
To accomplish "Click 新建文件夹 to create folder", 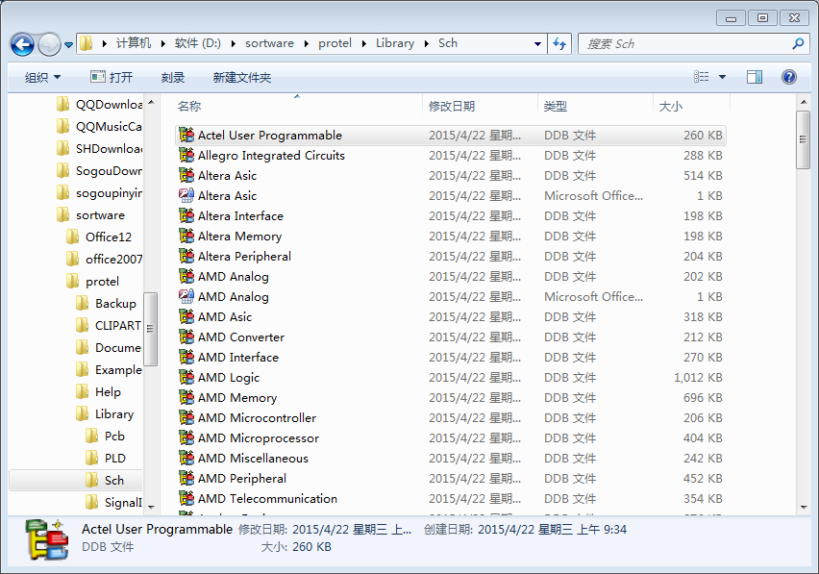I will [242, 77].
